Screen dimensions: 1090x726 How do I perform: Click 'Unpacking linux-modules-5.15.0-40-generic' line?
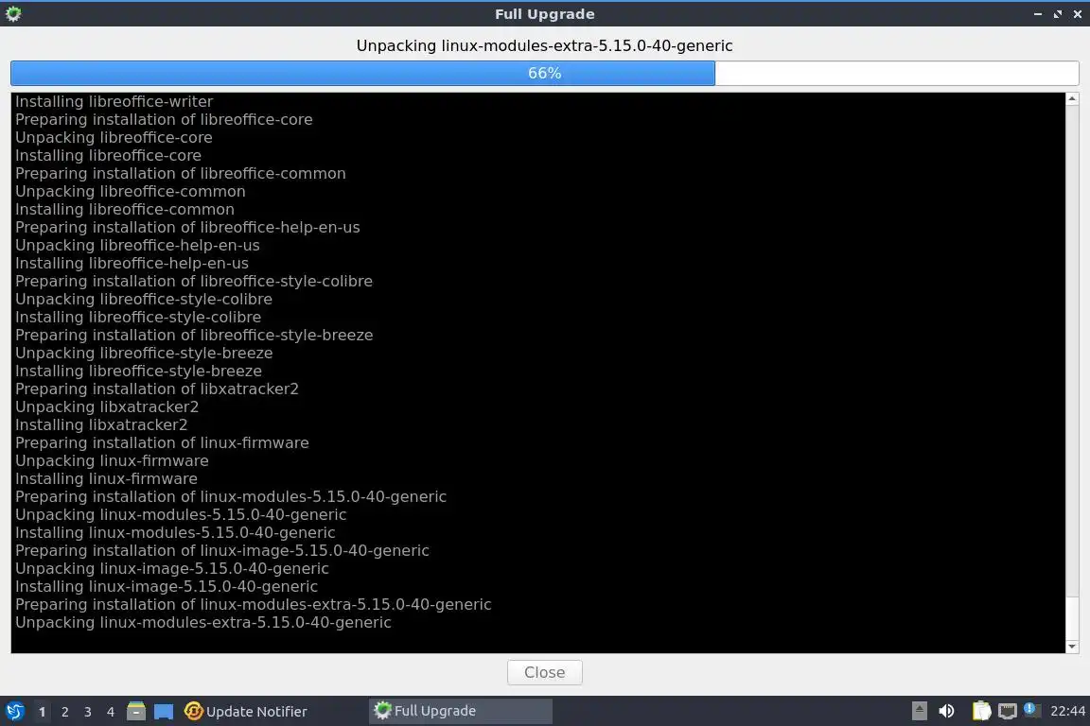181,515
